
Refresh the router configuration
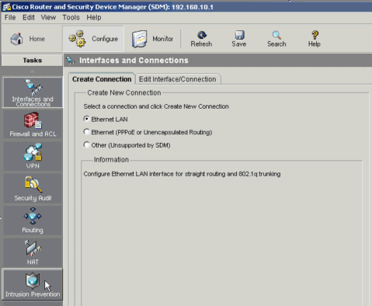[x=201, y=39]
